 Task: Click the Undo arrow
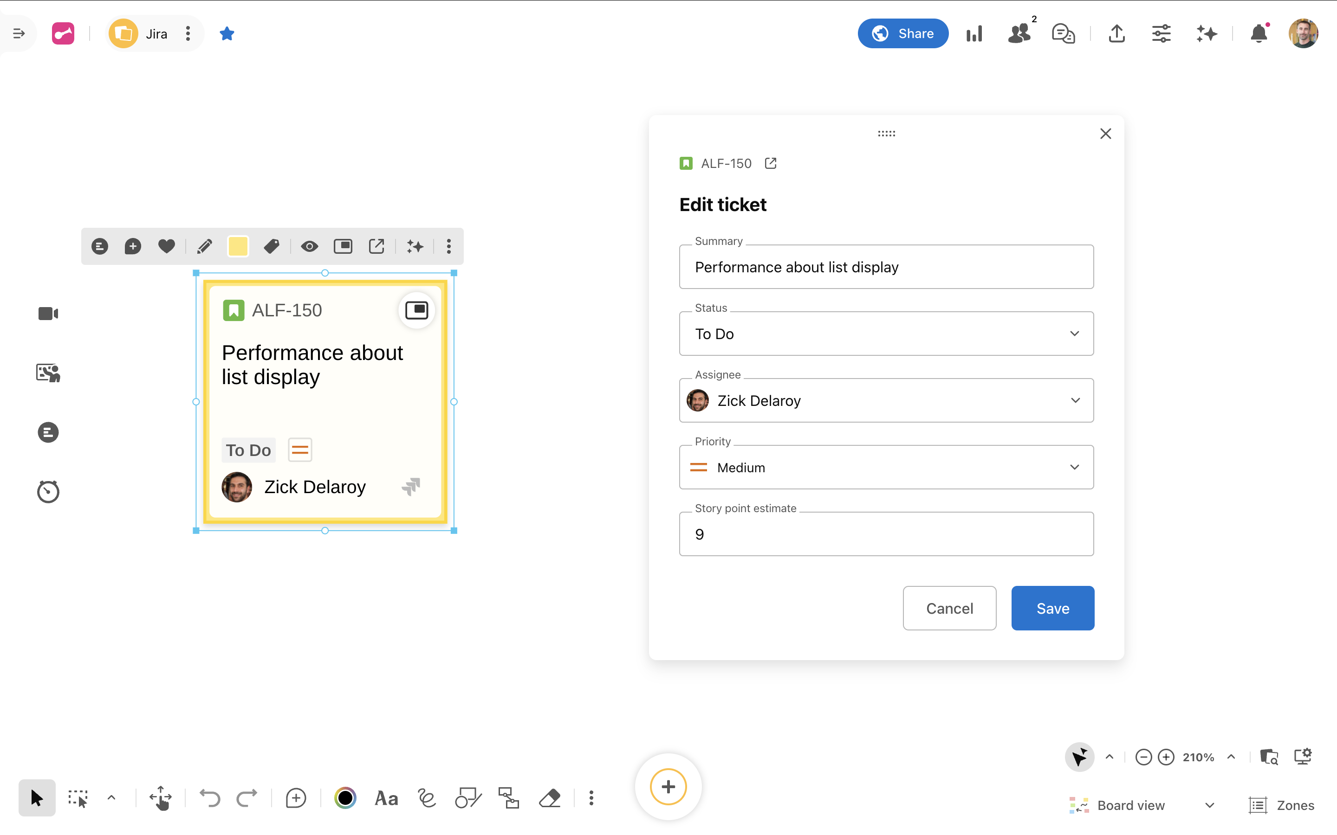tap(209, 798)
